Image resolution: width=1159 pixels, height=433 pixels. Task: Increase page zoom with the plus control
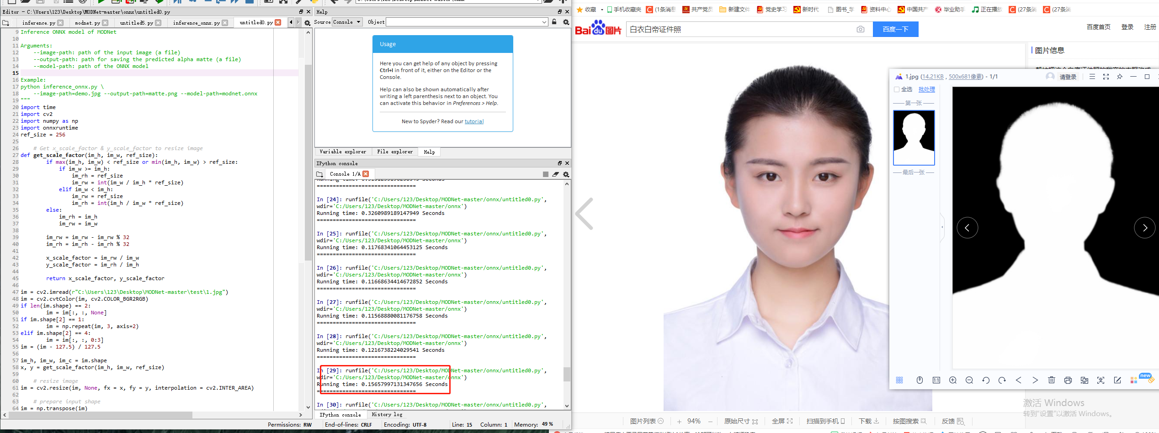point(679,421)
